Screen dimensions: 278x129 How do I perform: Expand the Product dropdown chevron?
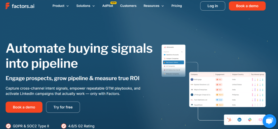[x=68, y=6]
